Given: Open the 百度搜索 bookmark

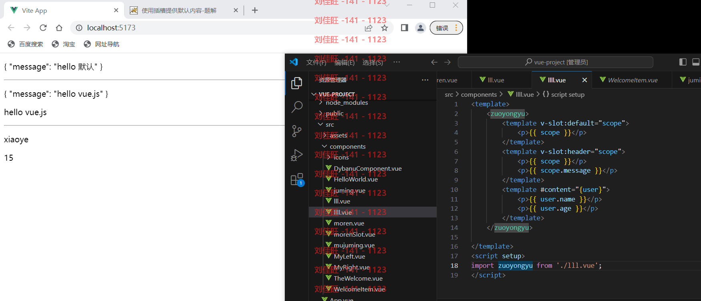Looking at the screenshot, I should (x=26, y=44).
